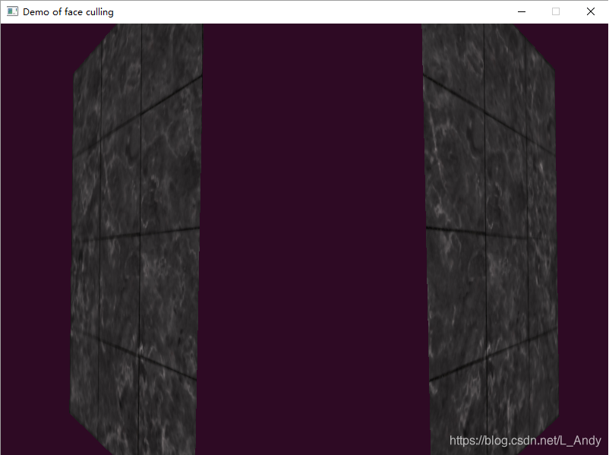The height and width of the screenshot is (455, 609).
Task: Click the left marble textured cube
Action: (136, 239)
